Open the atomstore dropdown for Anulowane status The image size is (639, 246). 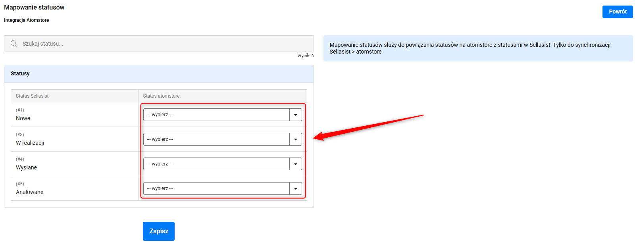[x=223, y=188]
